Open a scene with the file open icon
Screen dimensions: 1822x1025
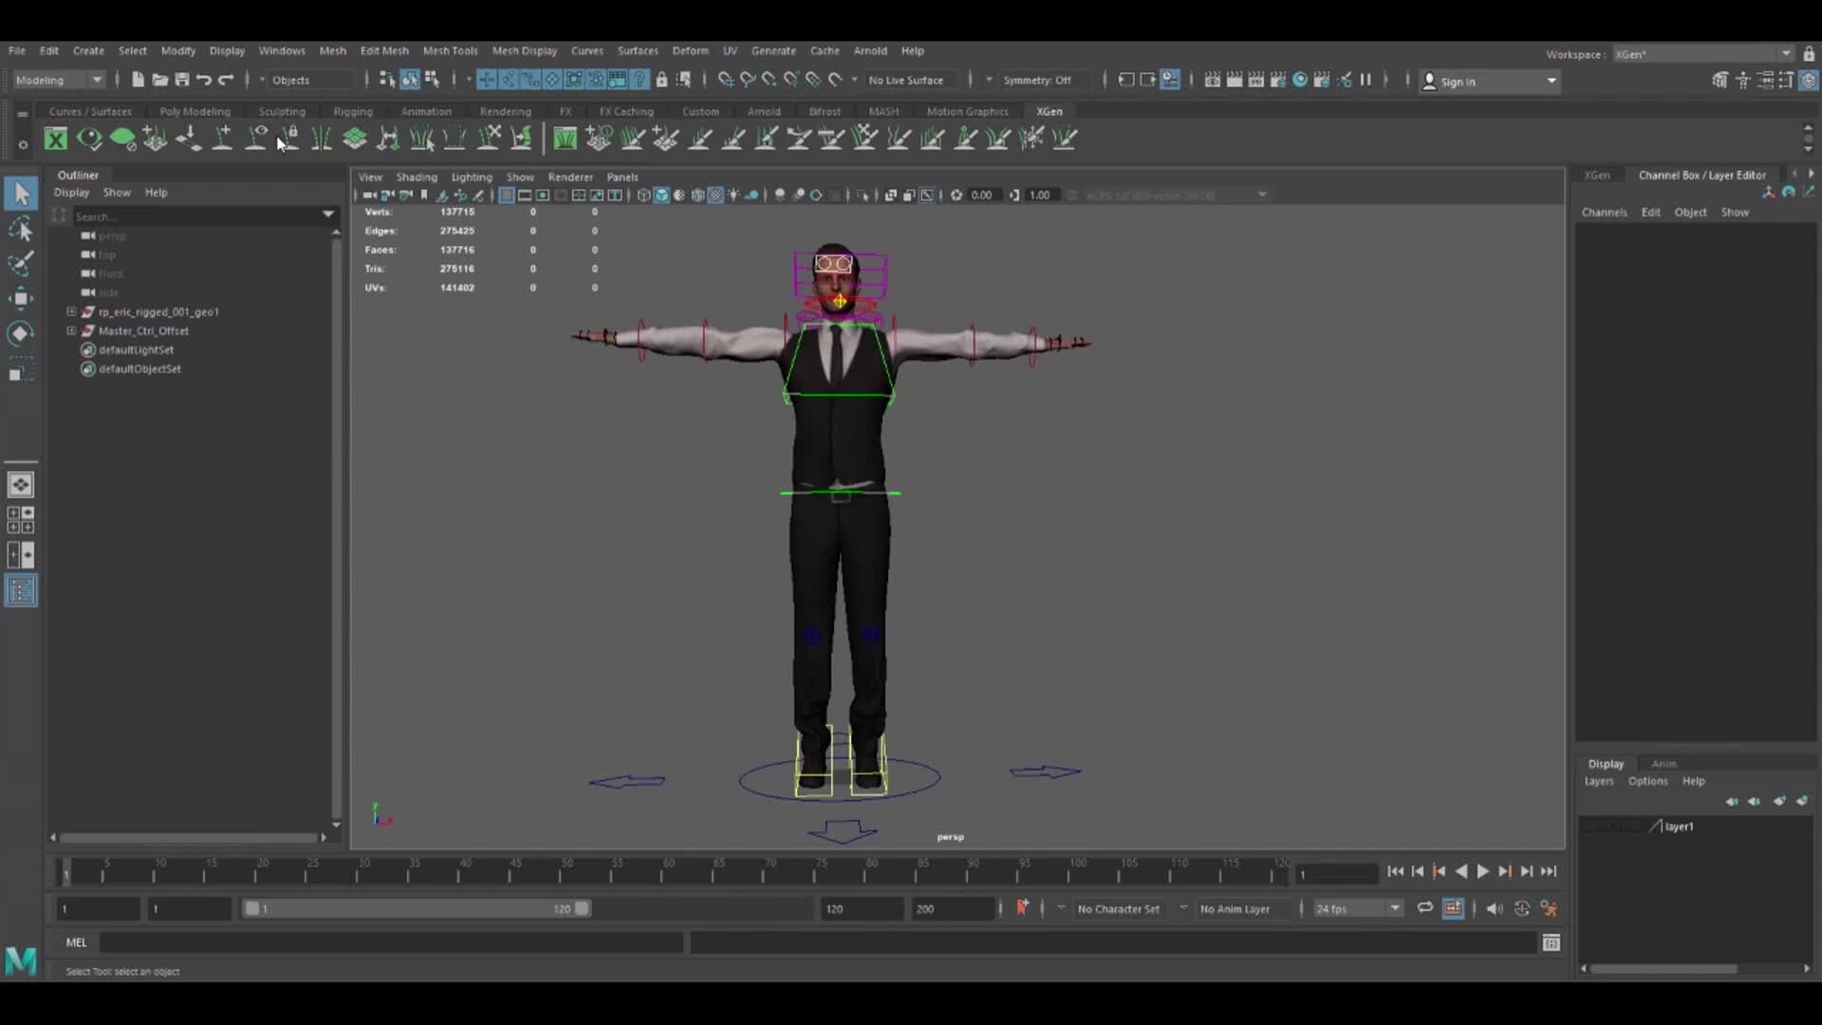[159, 80]
